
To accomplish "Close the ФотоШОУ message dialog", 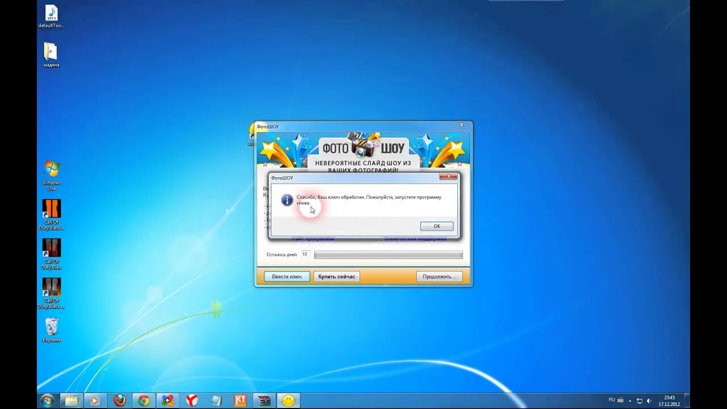I will (x=448, y=177).
